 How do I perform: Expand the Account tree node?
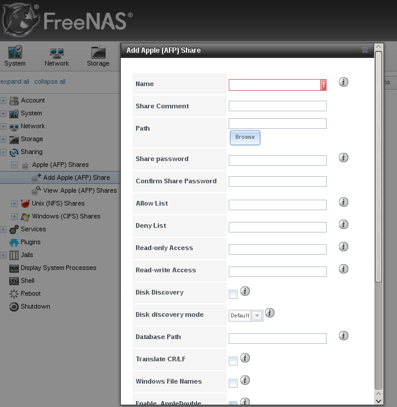3,101
